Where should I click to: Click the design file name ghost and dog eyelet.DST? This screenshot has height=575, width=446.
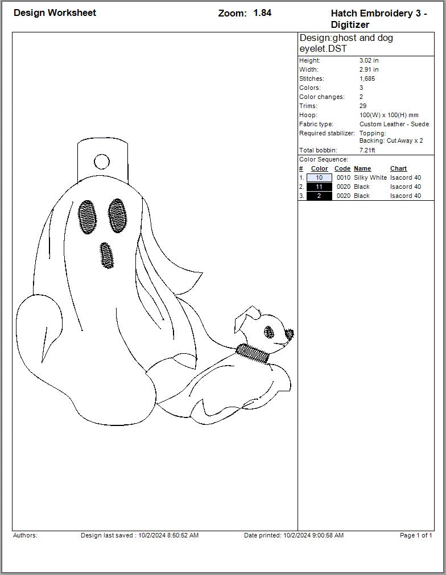(346, 43)
